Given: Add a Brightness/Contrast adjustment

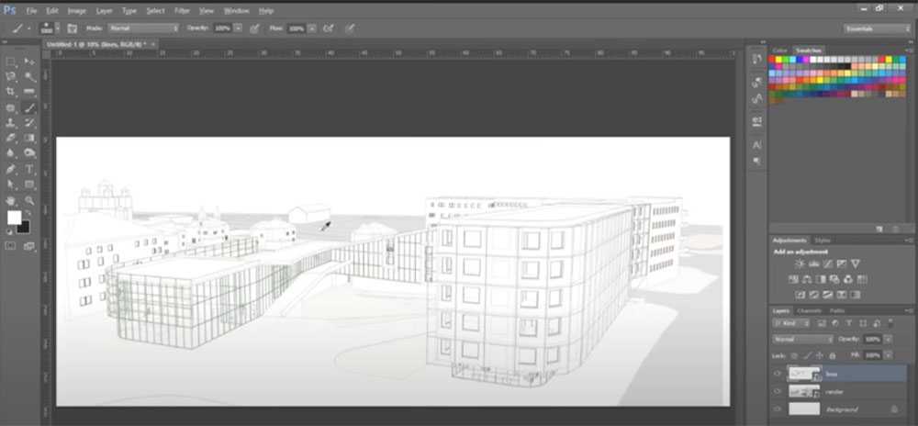Looking at the screenshot, I should click(x=800, y=264).
